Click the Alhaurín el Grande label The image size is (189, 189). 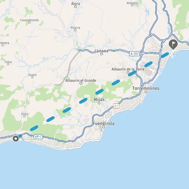point(81,80)
